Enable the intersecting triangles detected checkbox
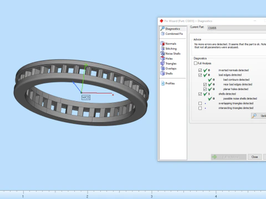The height and width of the screenshot is (199, 266). 200,108
